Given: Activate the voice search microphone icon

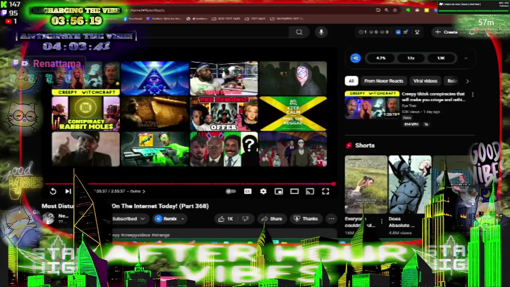Looking at the screenshot, I should (x=321, y=32).
